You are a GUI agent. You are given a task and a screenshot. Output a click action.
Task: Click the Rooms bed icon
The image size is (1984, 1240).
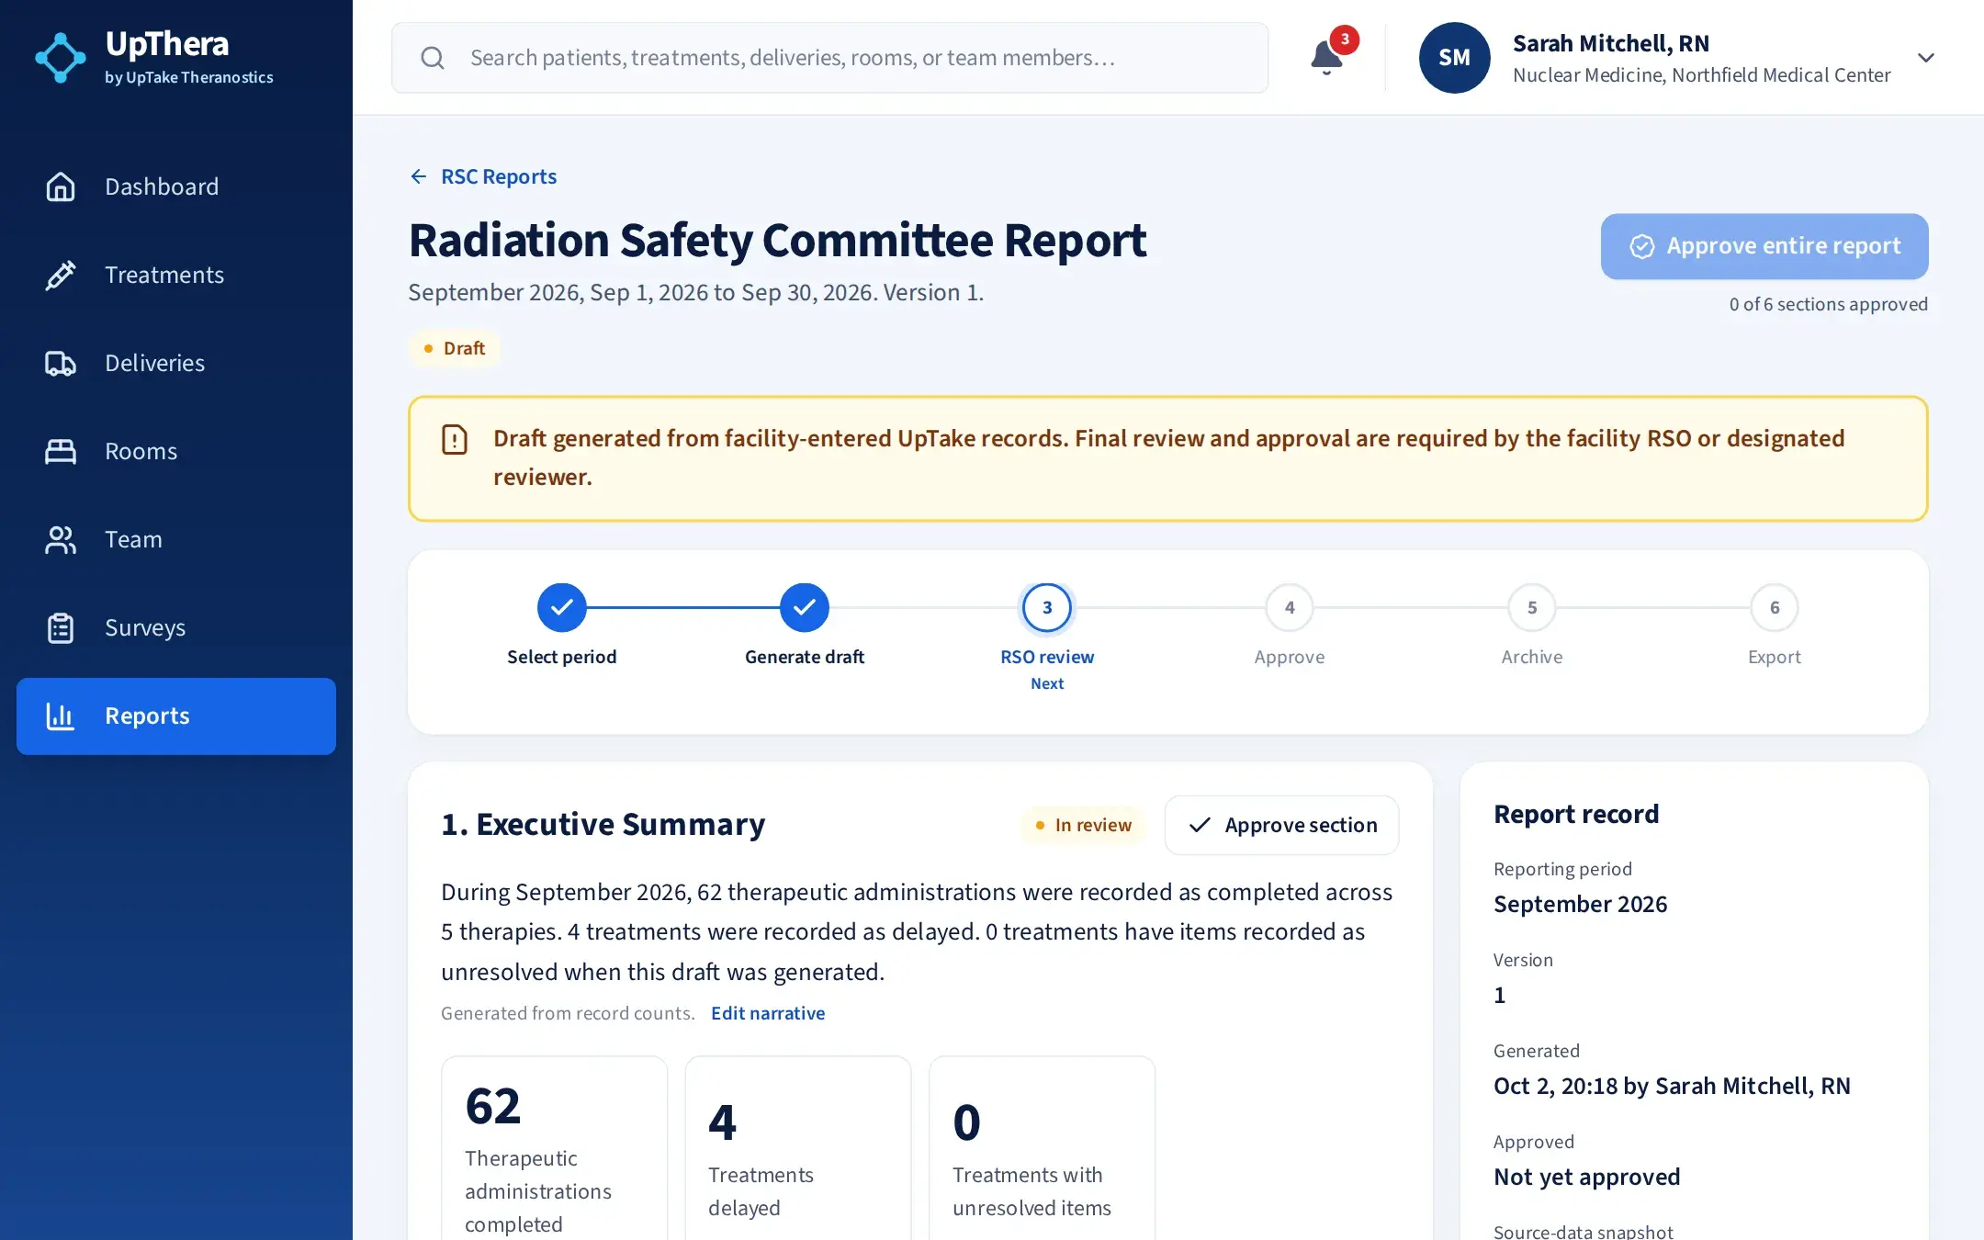pyautogui.click(x=61, y=451)
